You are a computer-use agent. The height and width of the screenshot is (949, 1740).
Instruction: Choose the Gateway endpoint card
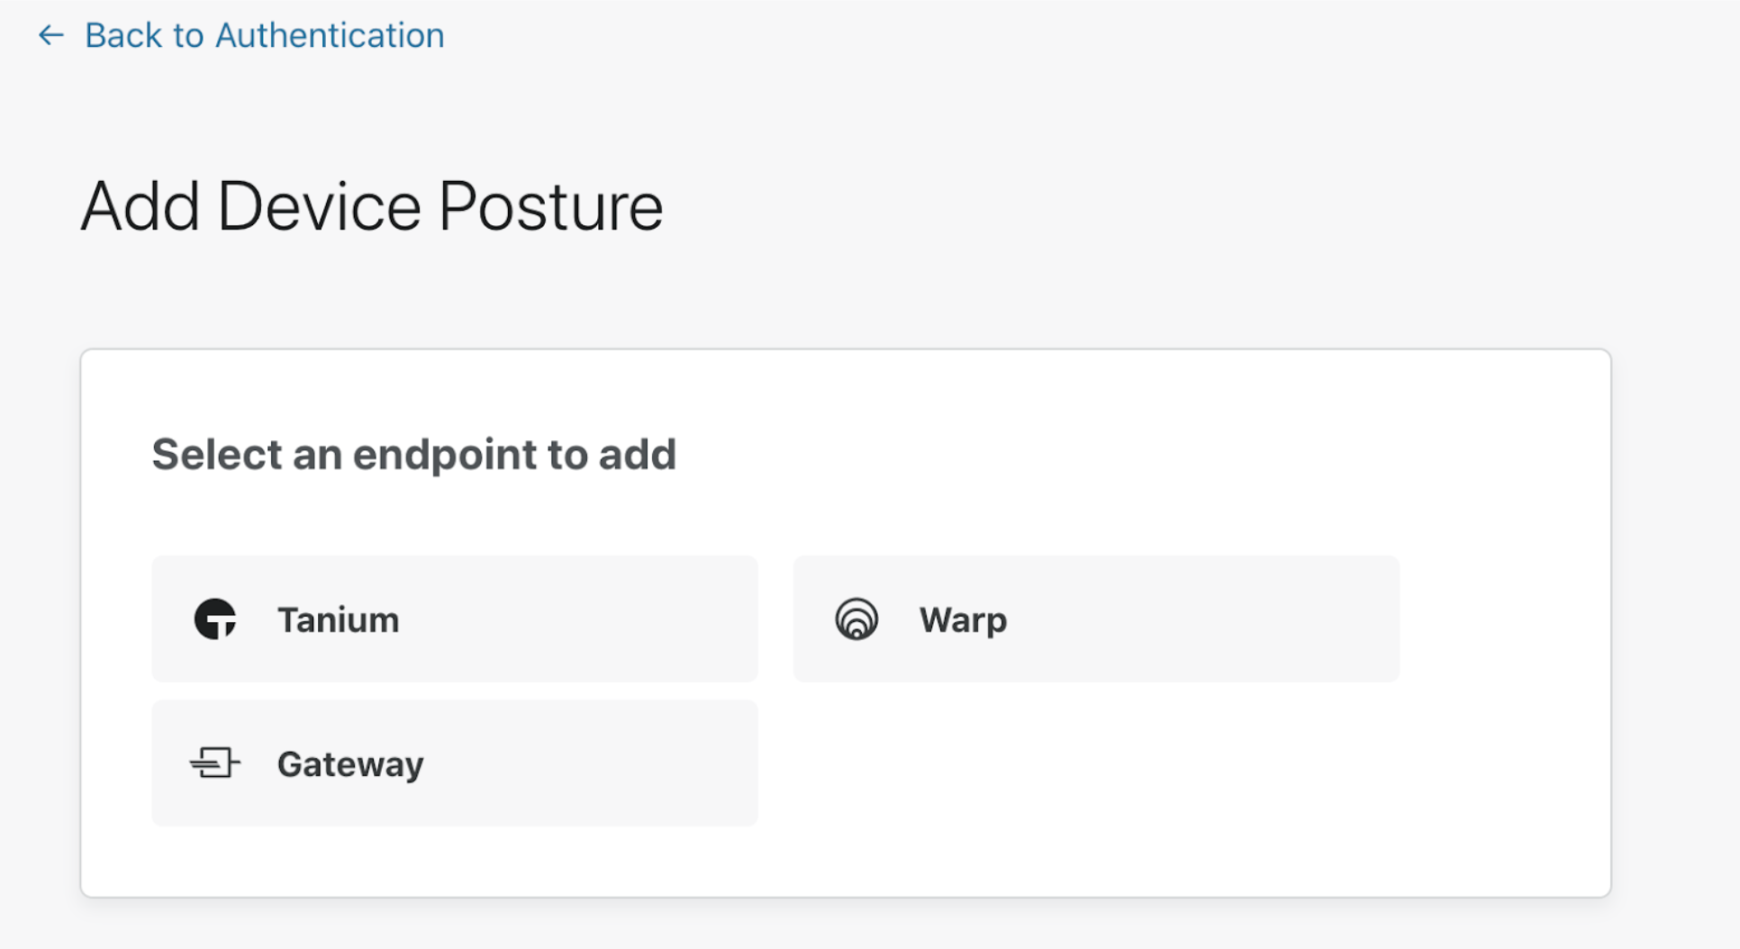454,764
